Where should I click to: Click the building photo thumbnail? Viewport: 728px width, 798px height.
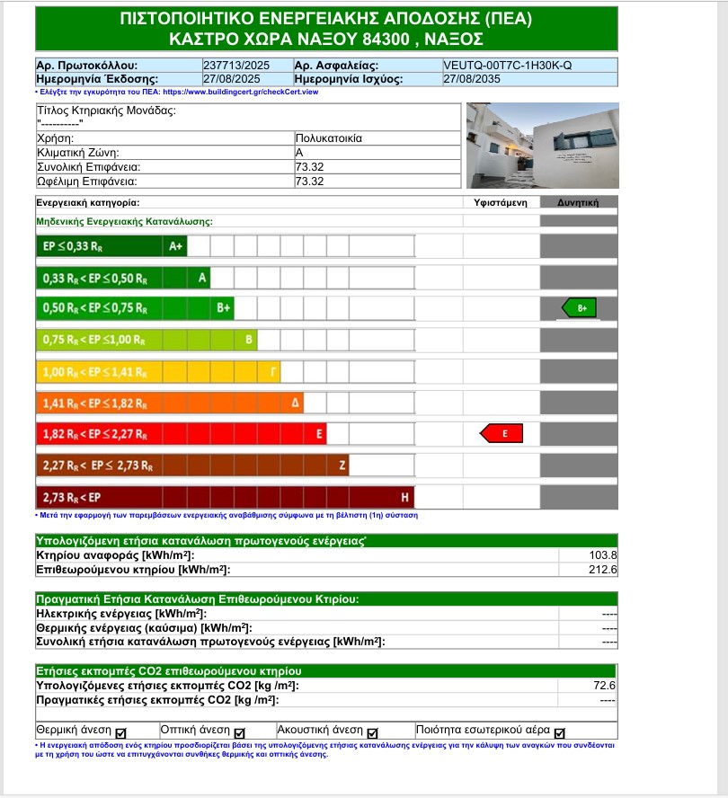543,146
